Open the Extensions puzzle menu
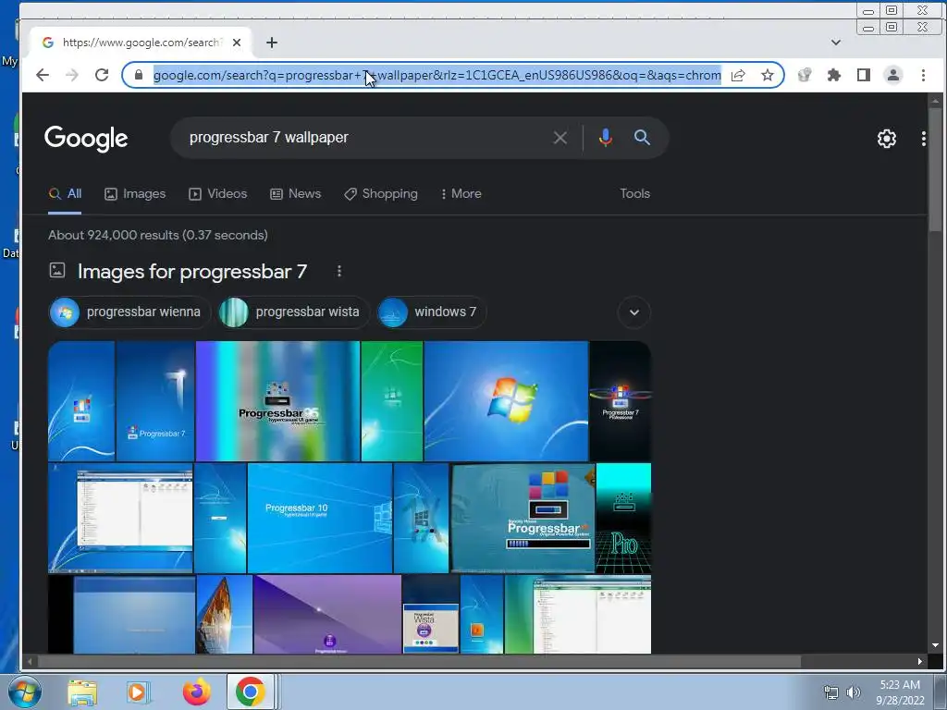Screen dimensions: 947x710 834,75
